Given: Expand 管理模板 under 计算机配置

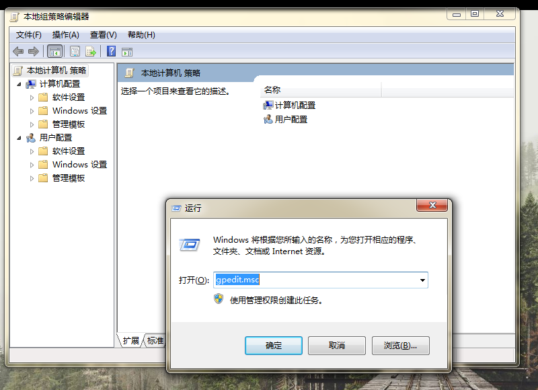Looking at the screenshot, I should click(32, 124).
